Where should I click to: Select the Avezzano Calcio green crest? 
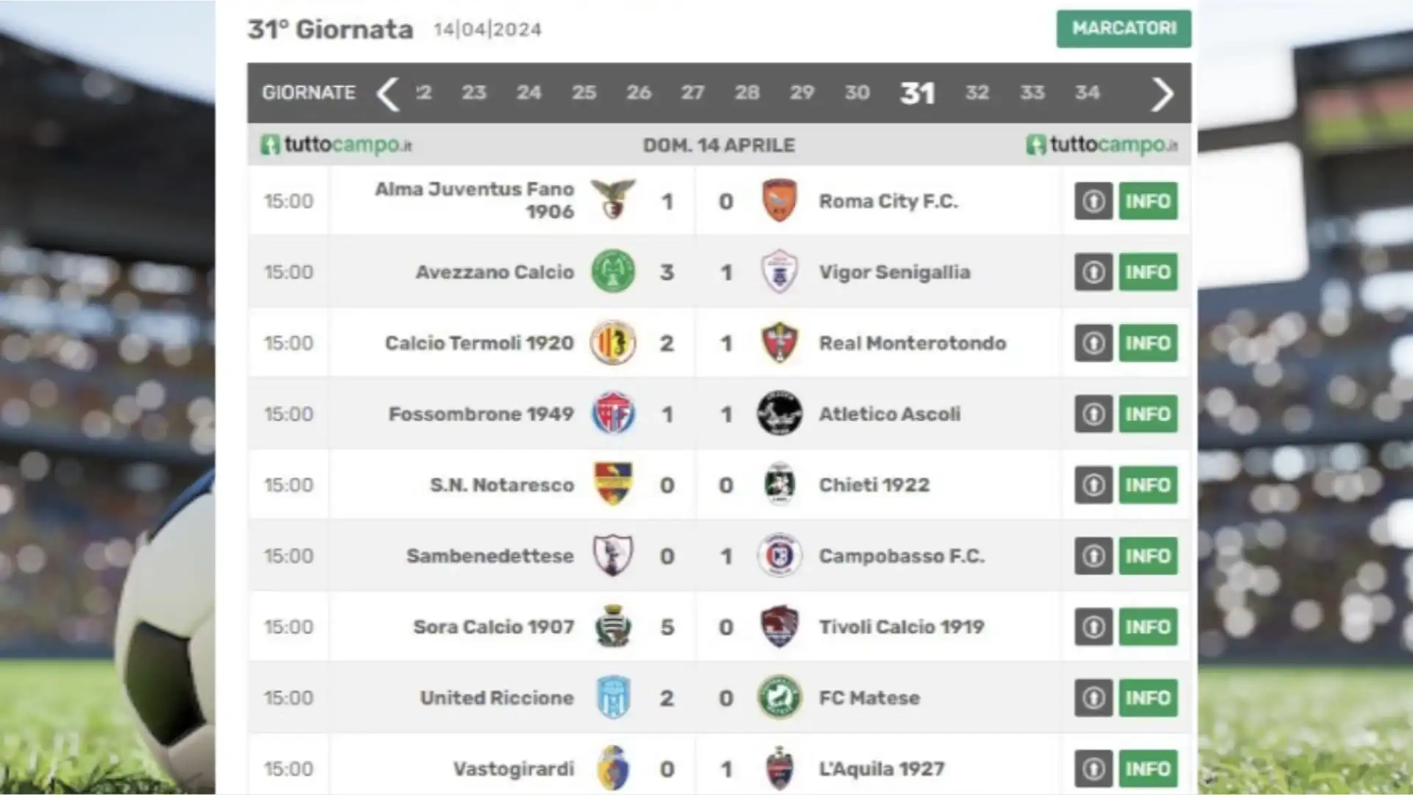pos(613,272)
